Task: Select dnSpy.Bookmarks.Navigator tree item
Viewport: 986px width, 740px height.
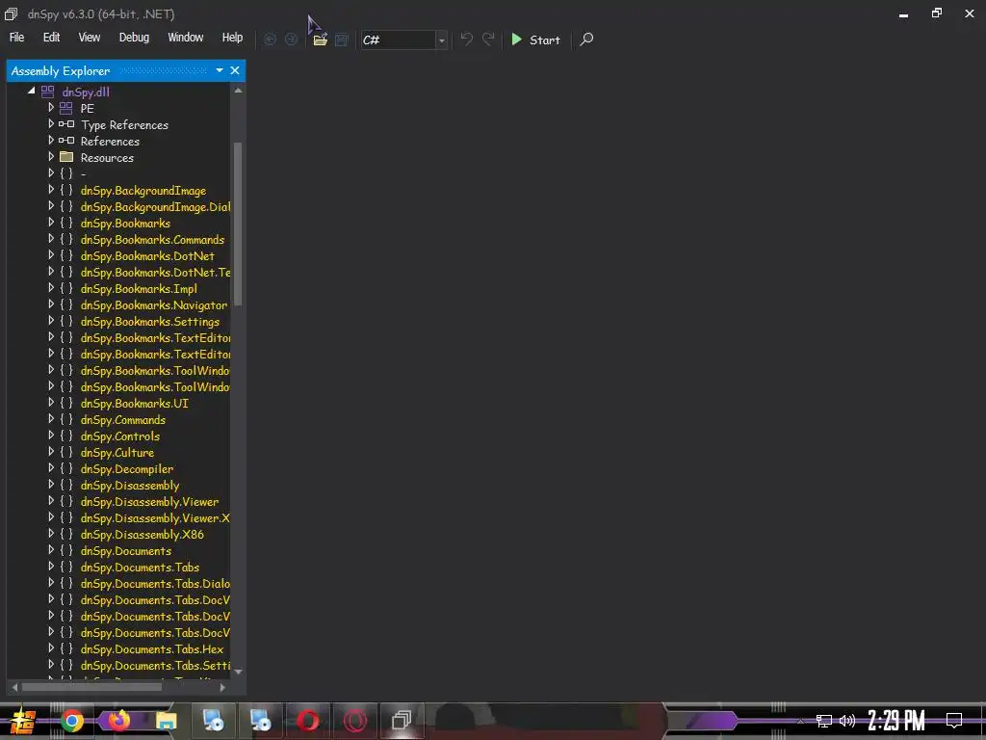Action: pyautogui.click(x=153, y=304)
